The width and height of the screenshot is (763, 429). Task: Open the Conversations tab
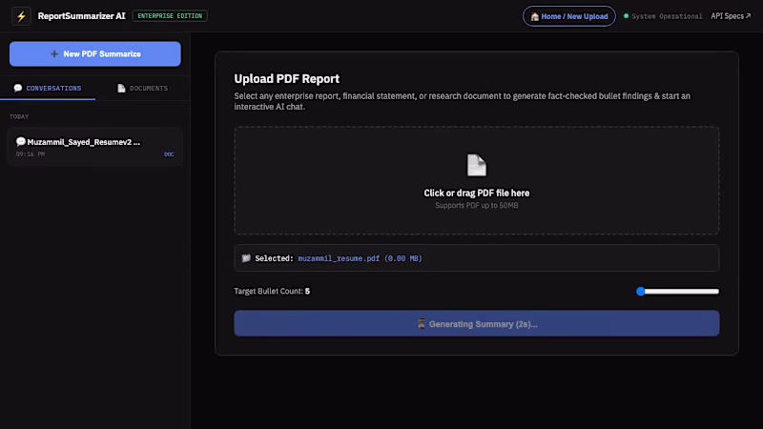[48, 88]
